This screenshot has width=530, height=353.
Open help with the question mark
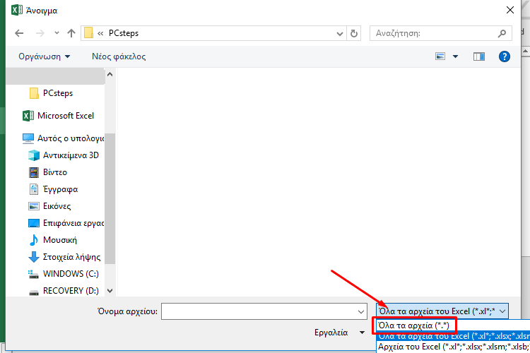pos(505,56)
